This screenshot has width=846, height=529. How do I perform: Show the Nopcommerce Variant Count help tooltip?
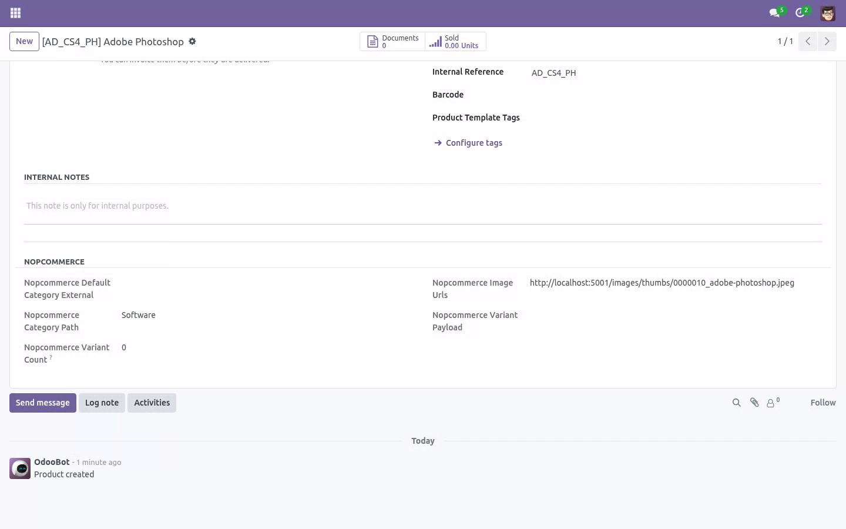point(51,357)
